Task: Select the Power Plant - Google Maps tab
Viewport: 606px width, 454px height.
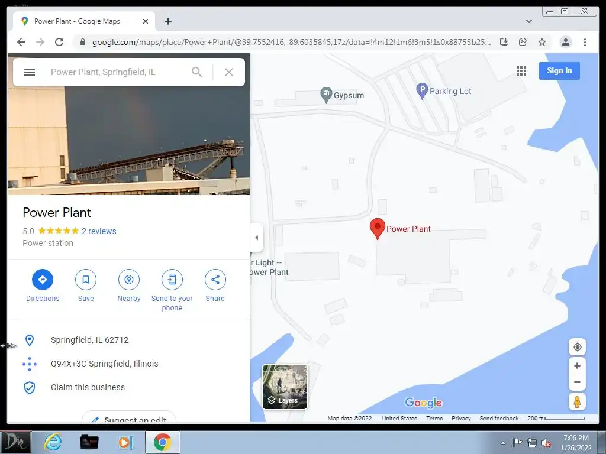Action: [x=84, y=21]
